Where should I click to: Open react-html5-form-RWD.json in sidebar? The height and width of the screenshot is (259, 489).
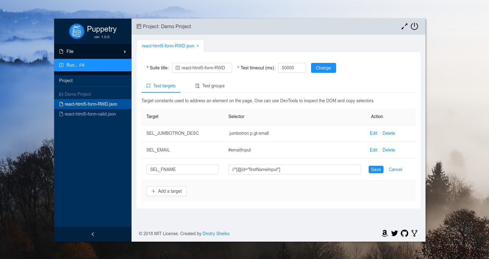point(93,104)
